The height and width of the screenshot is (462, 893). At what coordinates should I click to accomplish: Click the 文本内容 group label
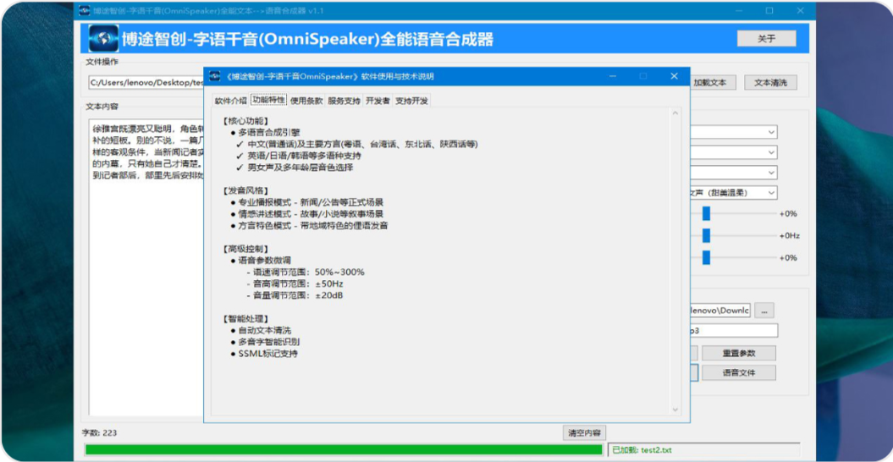(102, 107)
